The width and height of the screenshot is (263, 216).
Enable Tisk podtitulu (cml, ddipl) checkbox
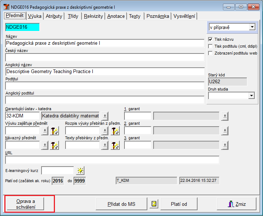point(210,46)
